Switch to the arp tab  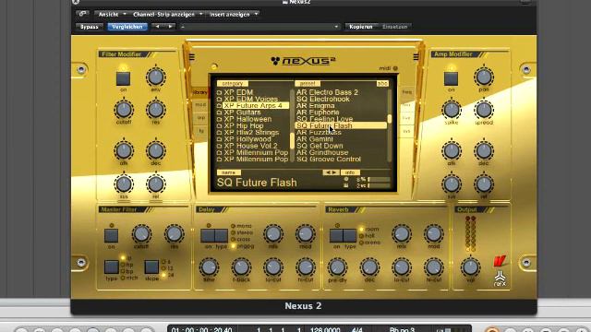201,118
